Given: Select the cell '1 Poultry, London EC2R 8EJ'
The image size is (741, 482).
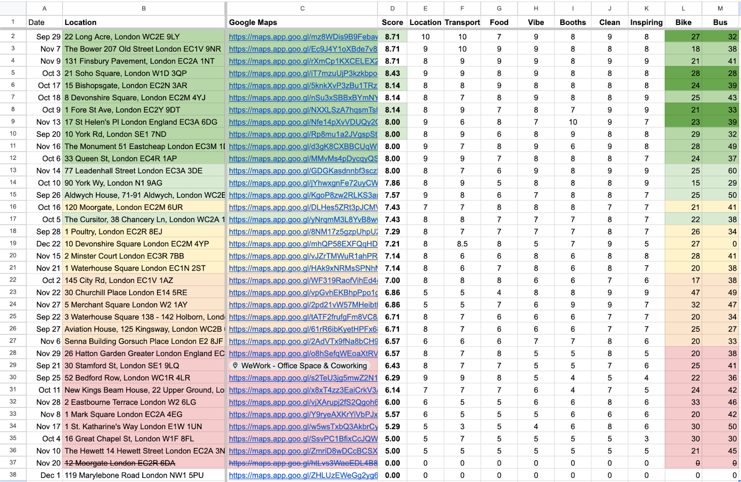Looking at the screenshot, I should [x=144, y=232].
